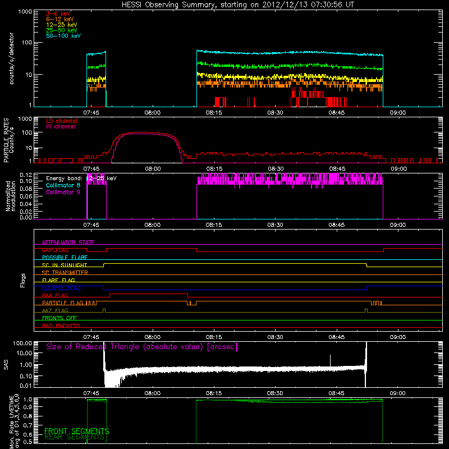Click the POSSIBLE_FLARE flag label

tap(65, 258)
